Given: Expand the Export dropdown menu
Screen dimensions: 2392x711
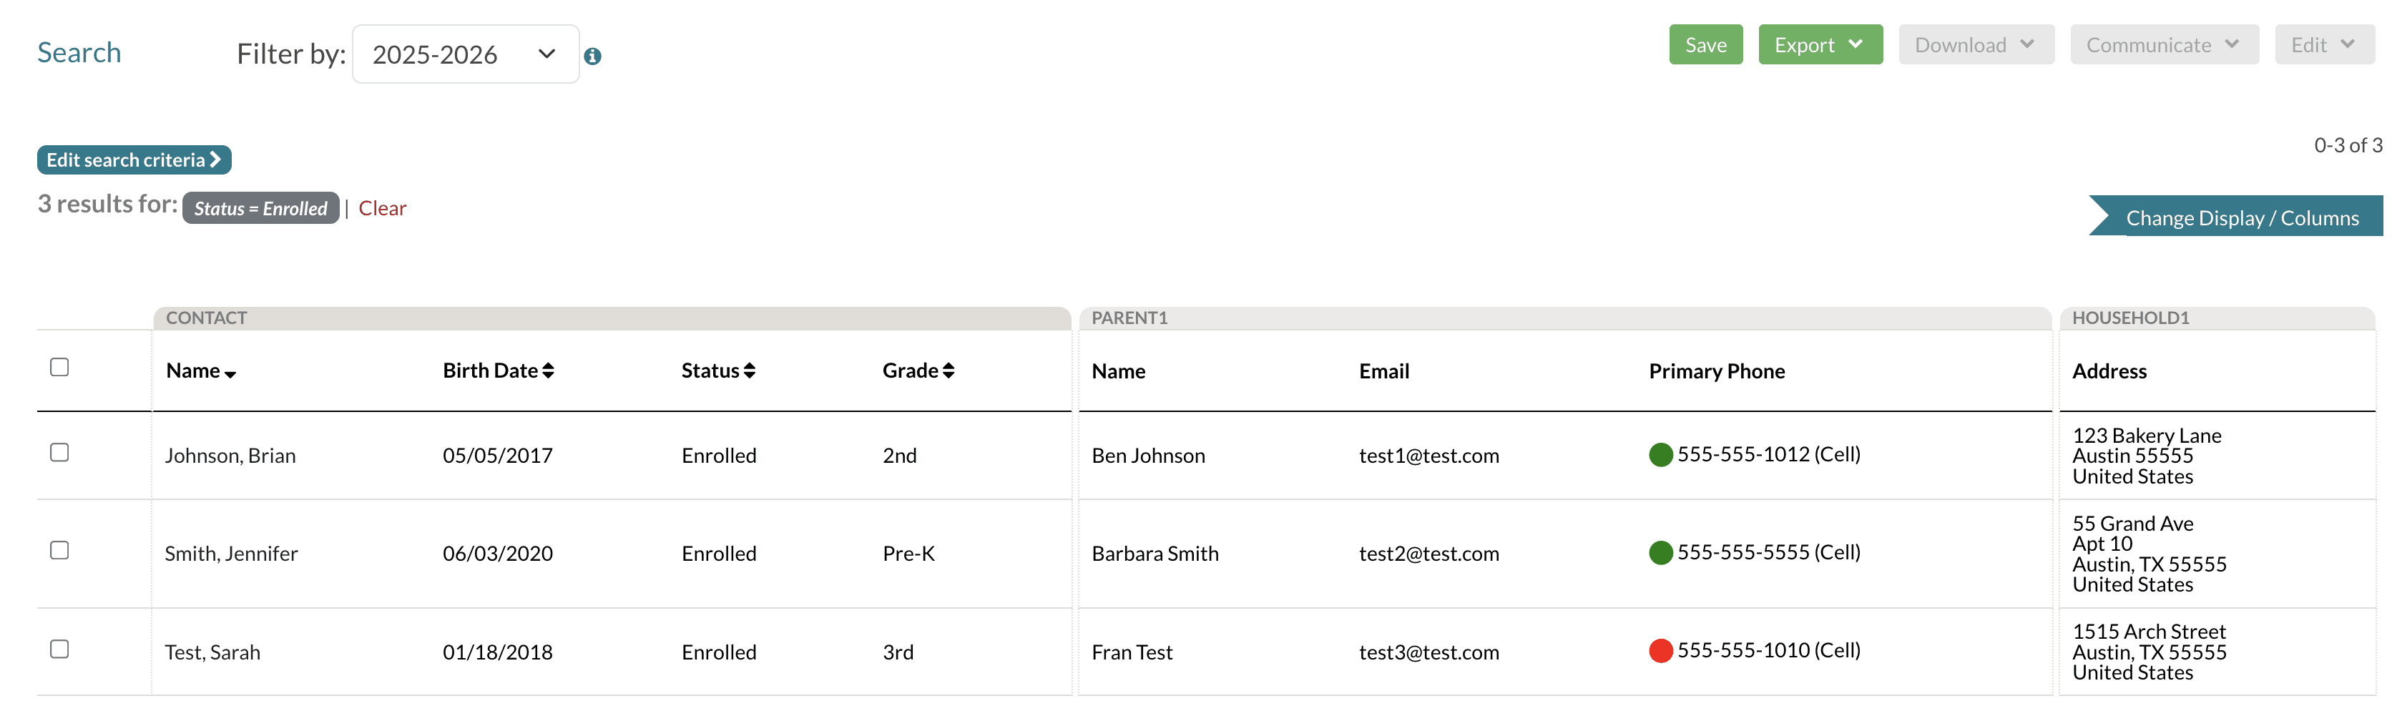Looking at the screenshot, I should pos(1820,44).
